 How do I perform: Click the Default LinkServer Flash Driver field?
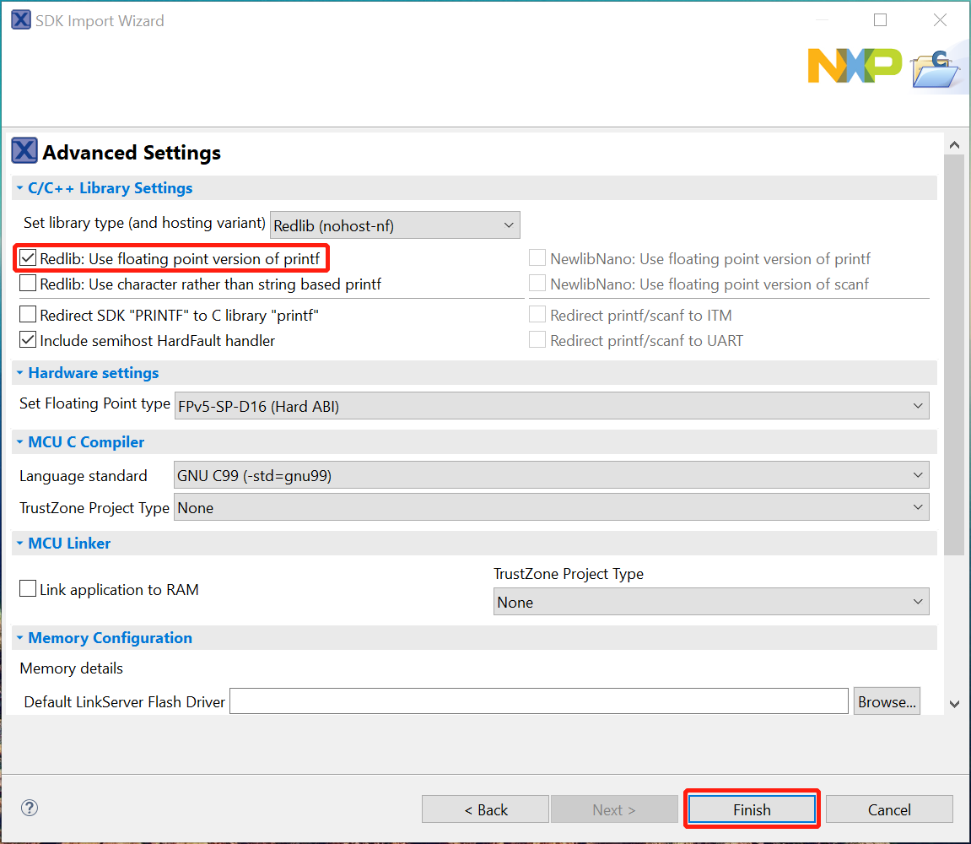(538, 701)
